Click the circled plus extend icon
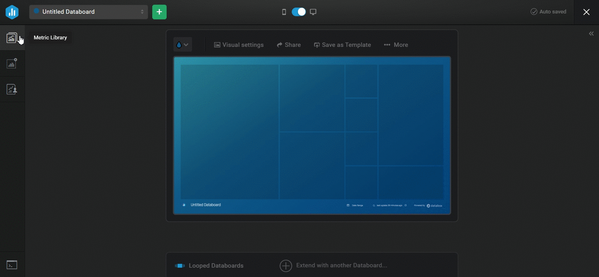The image size is (599, 277). (286, 266)
